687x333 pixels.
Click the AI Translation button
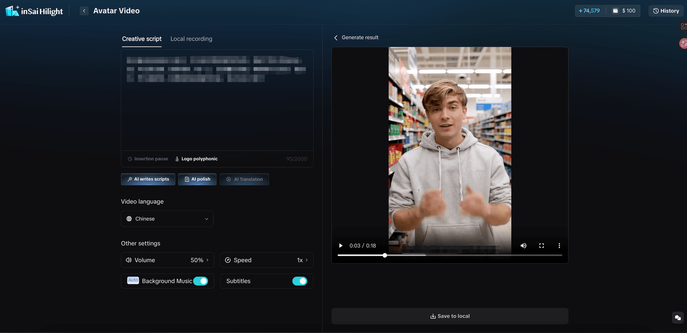[244, 179]
